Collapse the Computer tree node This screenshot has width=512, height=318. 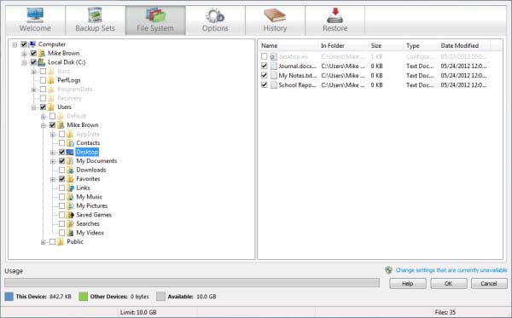[x=15, y=44]
